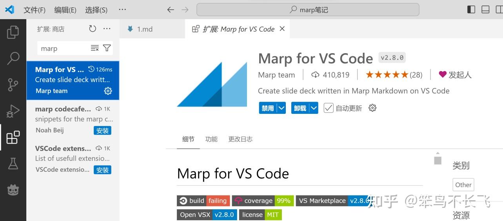503x221 pixels.
Task: Open the Edit (编辑) menu
Action: click(x=65, y=10)
